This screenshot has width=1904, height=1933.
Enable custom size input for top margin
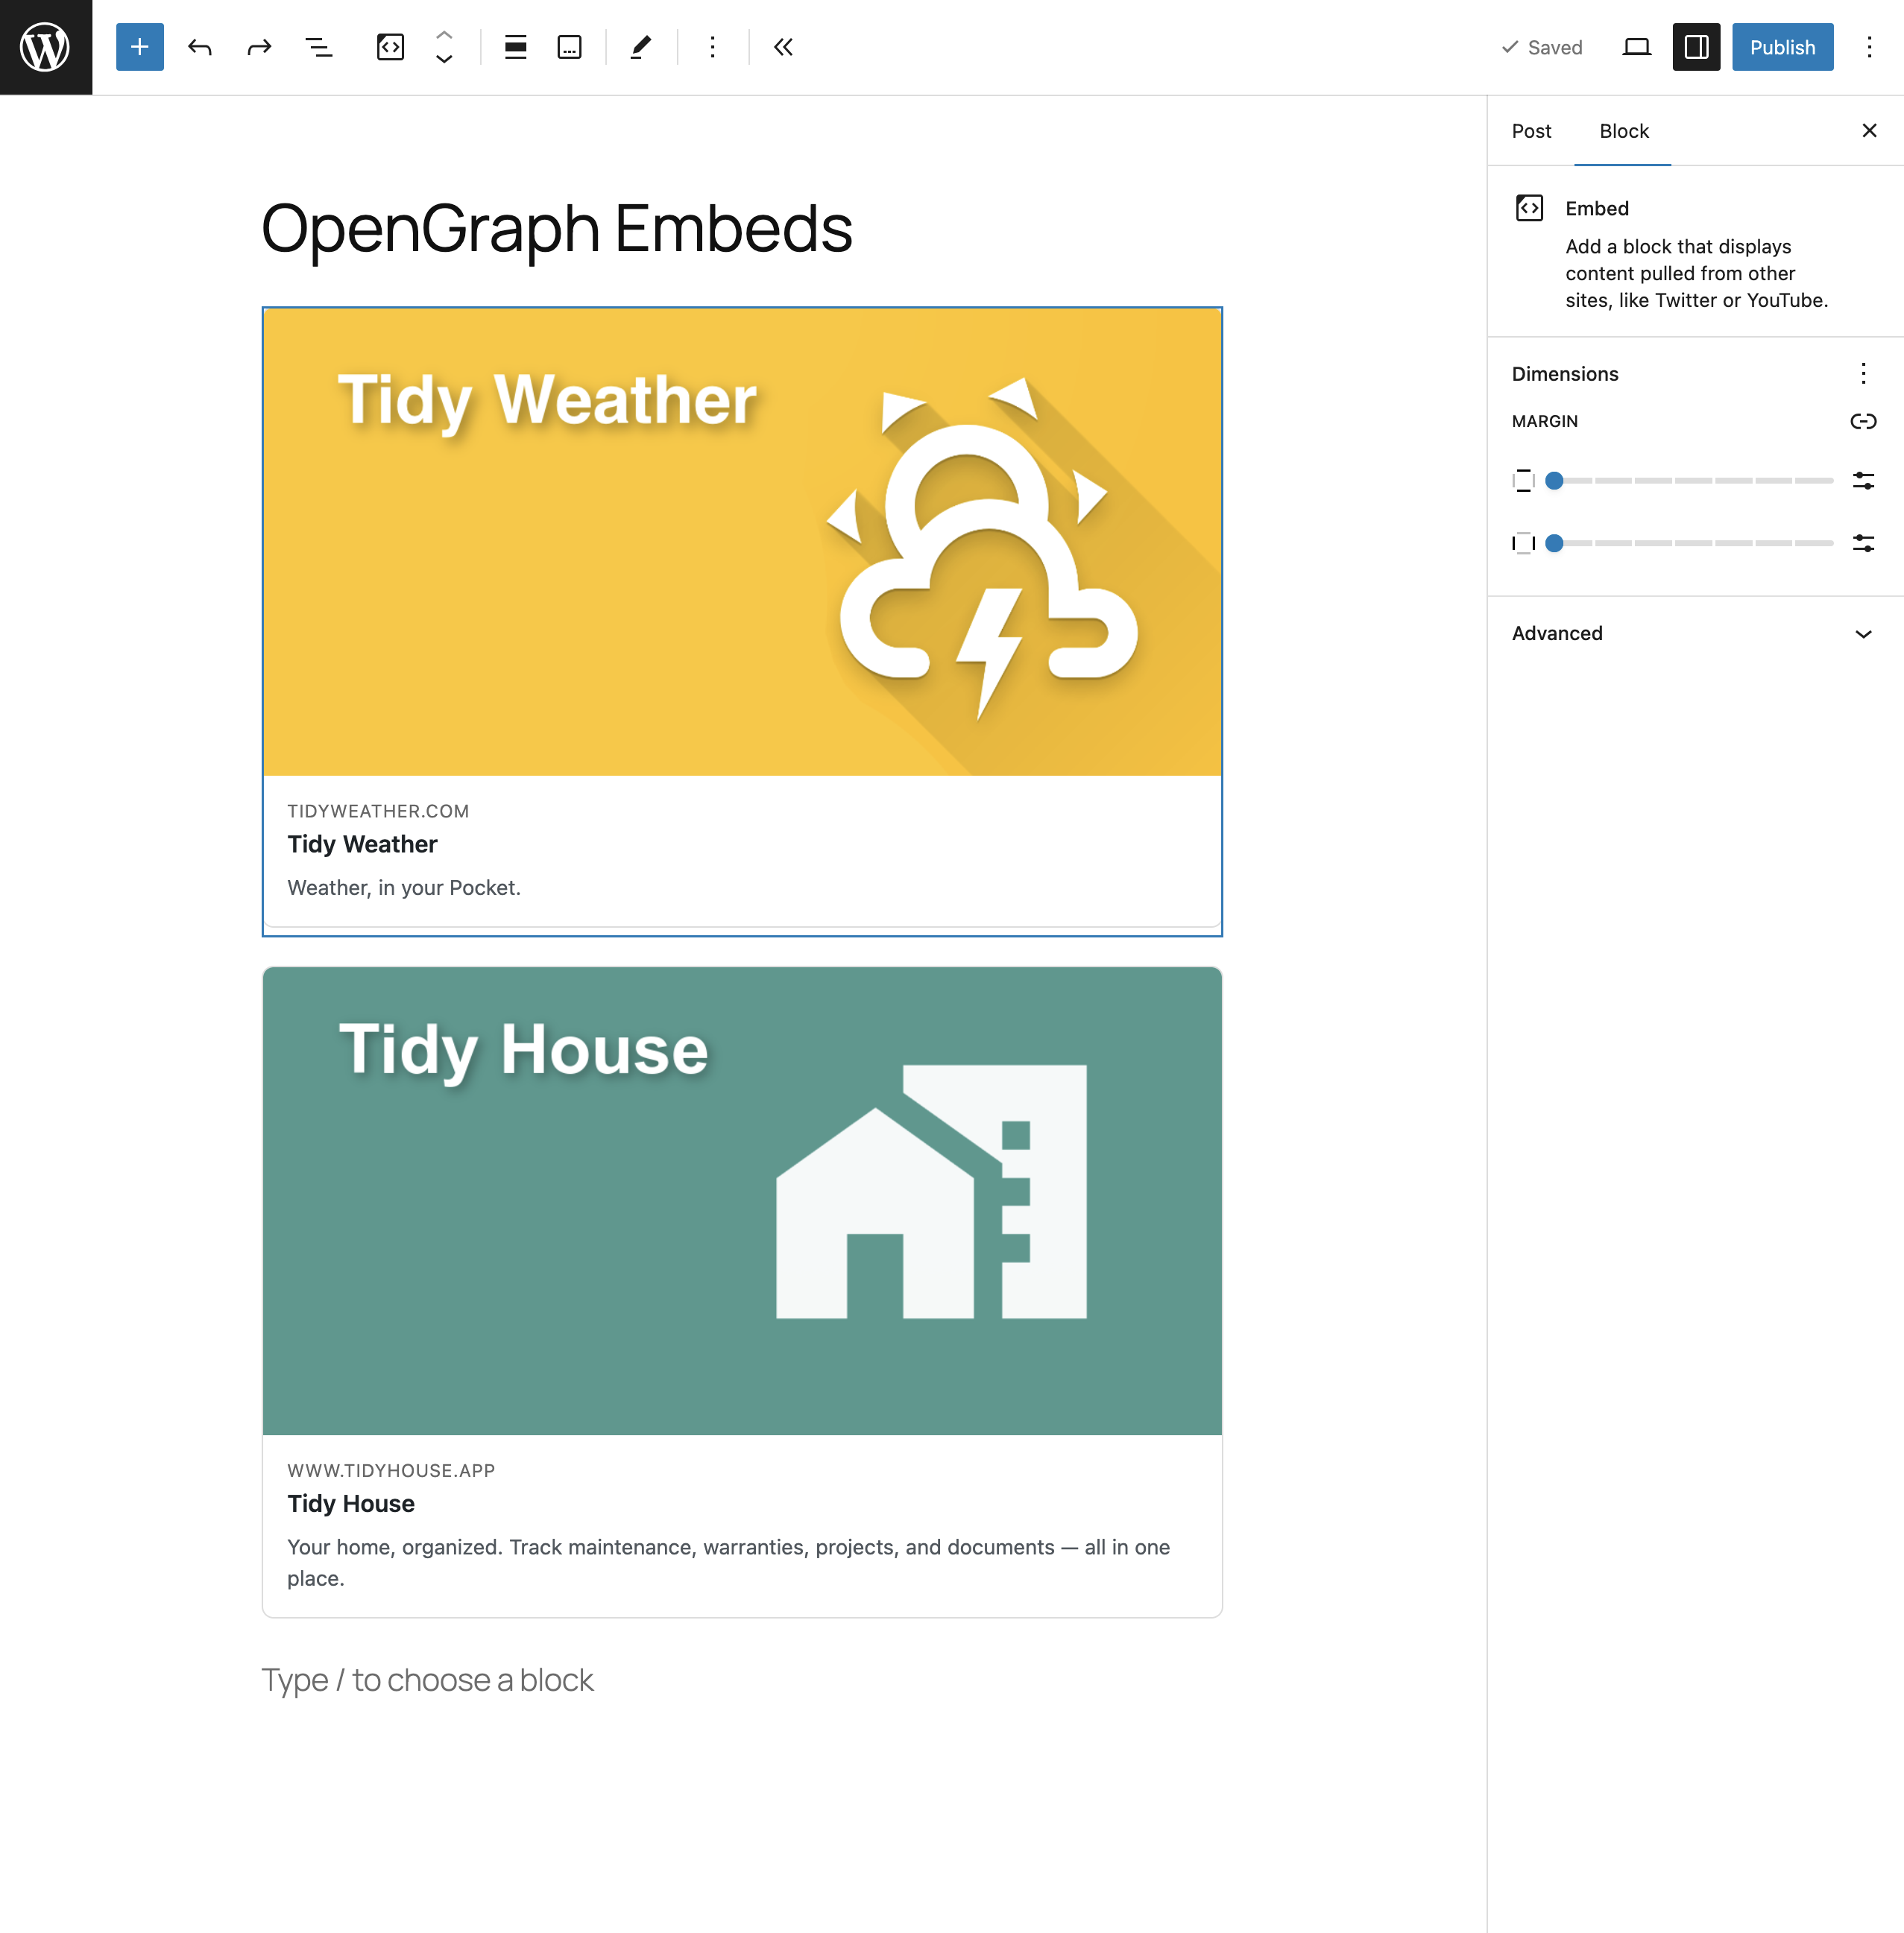click(x=1864, y=481)
